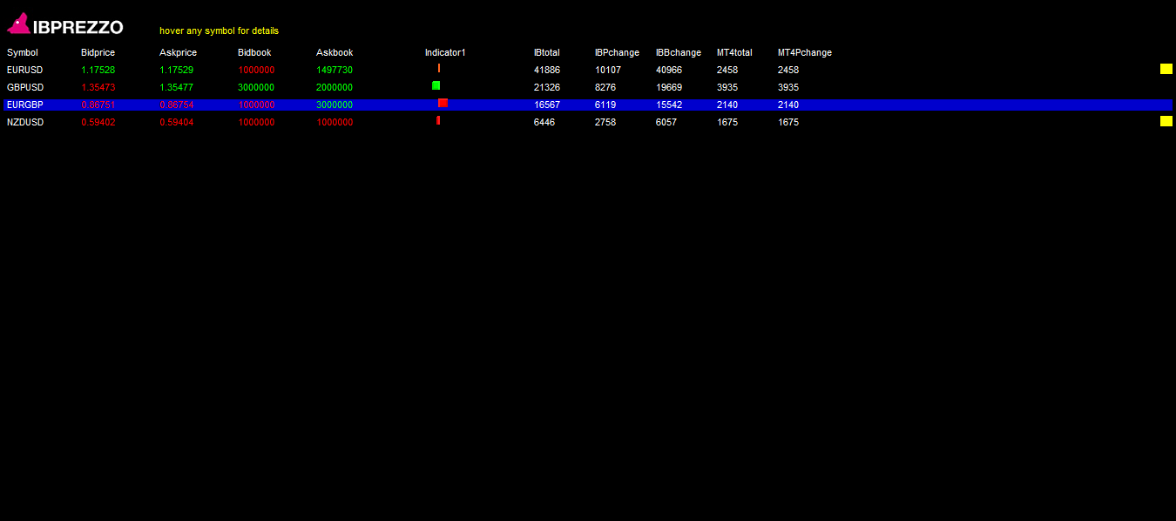Click the Askbook column header
The image size is (1176, 521).
click(x=335, y=52)
